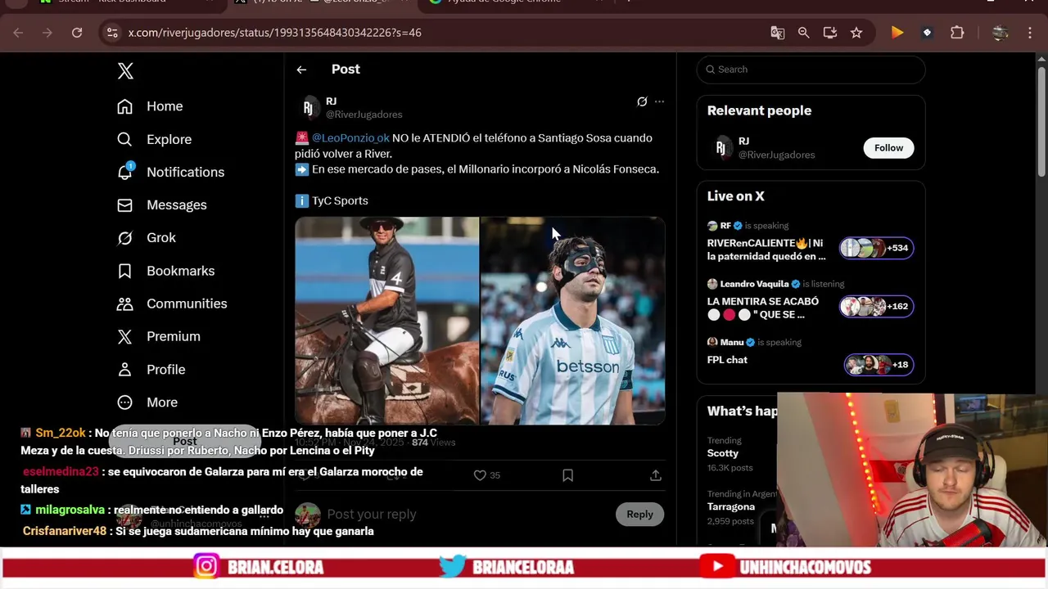1048x589 pixels.
Task: Click +18 listeners badge
Action: (x=879, y=365)
